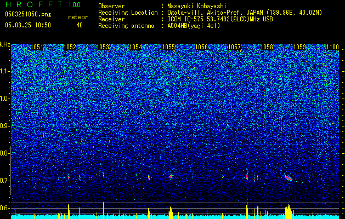Click the 0.6 frequency axis label
The image size is (345, 219).
5,208
